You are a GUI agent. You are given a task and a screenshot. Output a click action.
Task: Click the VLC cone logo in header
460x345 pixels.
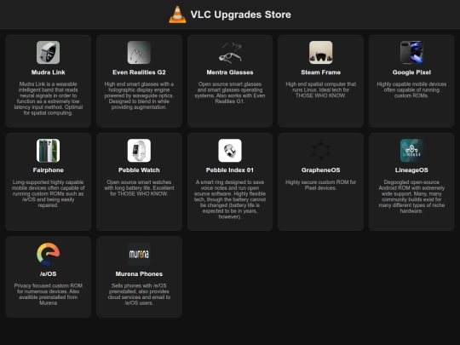pyautogui.click(x=177, y=14)
